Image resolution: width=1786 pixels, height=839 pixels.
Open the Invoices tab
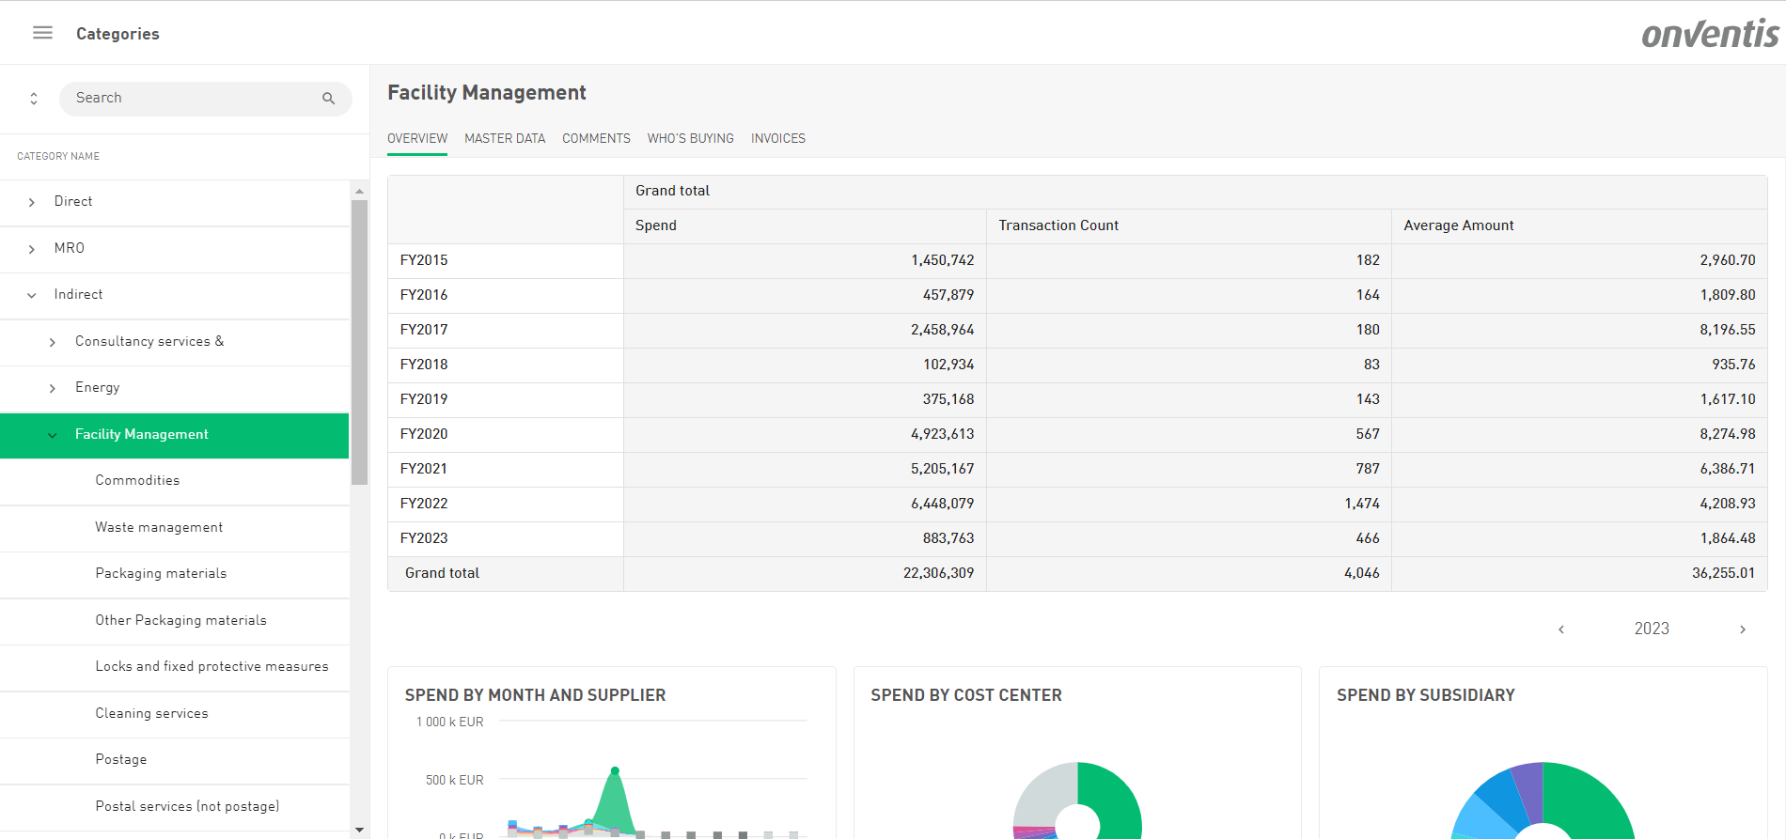pos(777,138)
